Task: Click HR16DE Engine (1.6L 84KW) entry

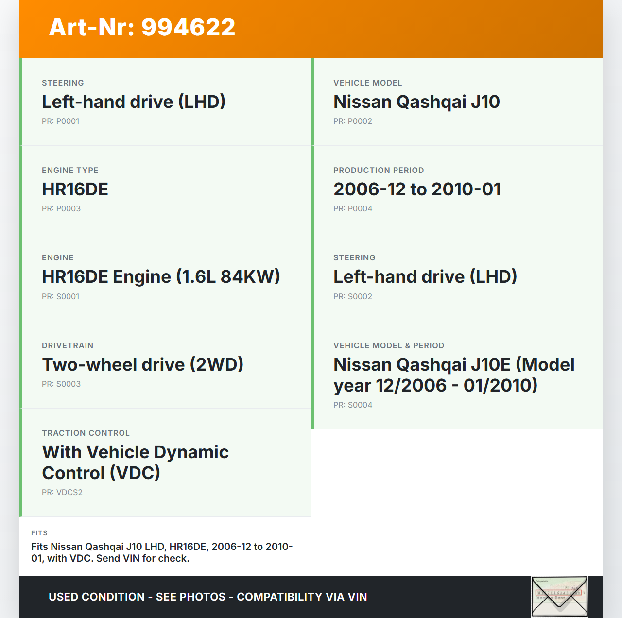Action: tap(161, 277)
